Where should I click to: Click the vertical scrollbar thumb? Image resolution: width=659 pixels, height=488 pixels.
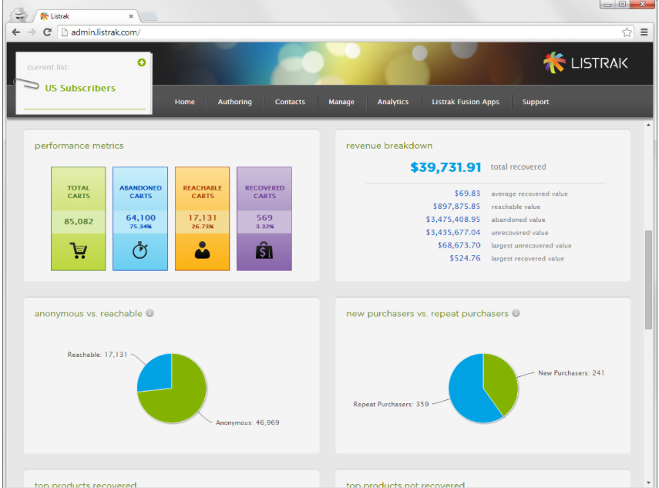click(648, 280)
